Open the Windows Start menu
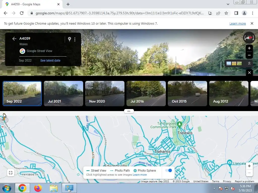Screen dimensions: 258x193 click(x=7, y=188)
